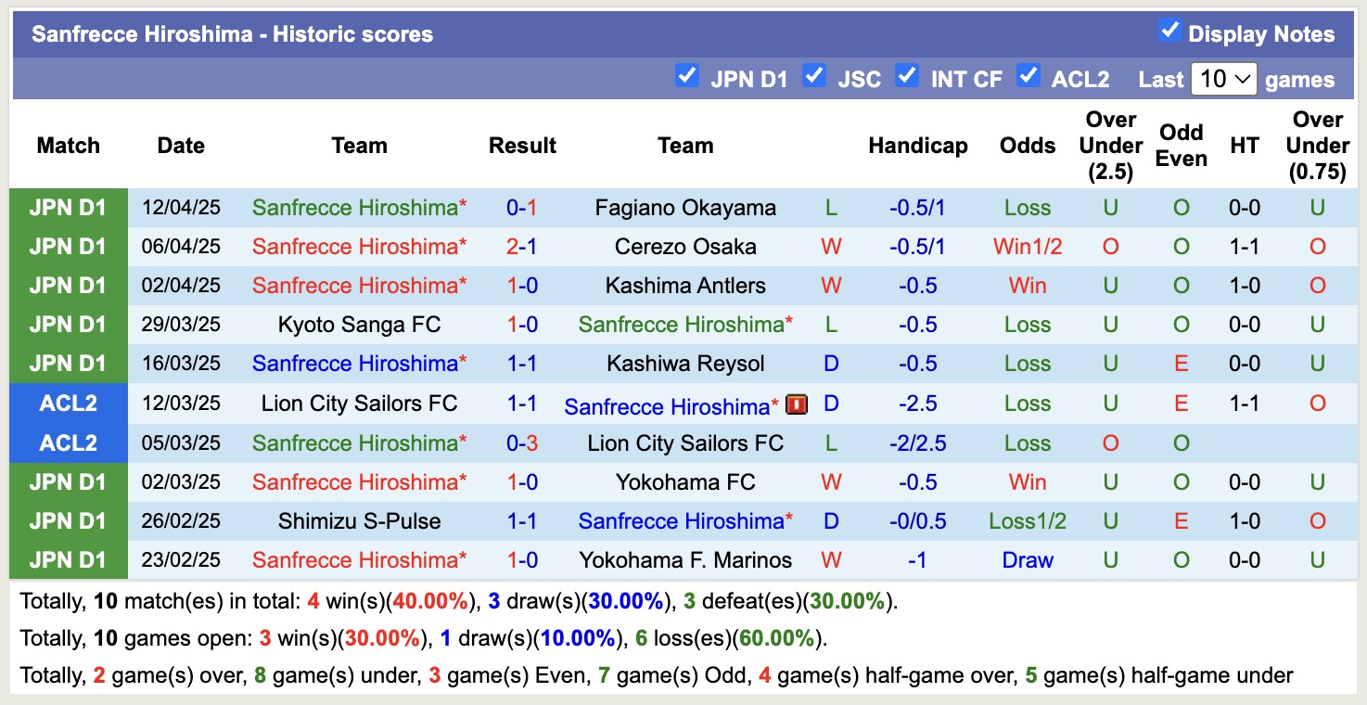The width and height of the screenshot is (1367, 705).
Task: Uncheck the JSC filter checkbox
Action: click(x=814, y=78)
